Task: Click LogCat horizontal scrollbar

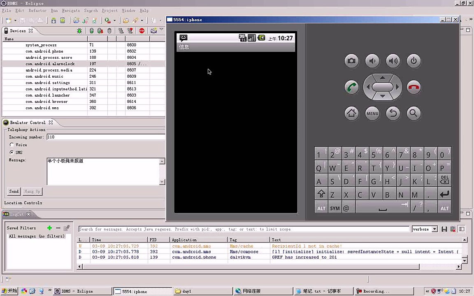Action: pyautogui.click(x=251, y=267)
